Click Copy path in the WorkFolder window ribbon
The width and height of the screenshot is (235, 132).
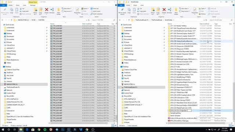click(141, 11)
